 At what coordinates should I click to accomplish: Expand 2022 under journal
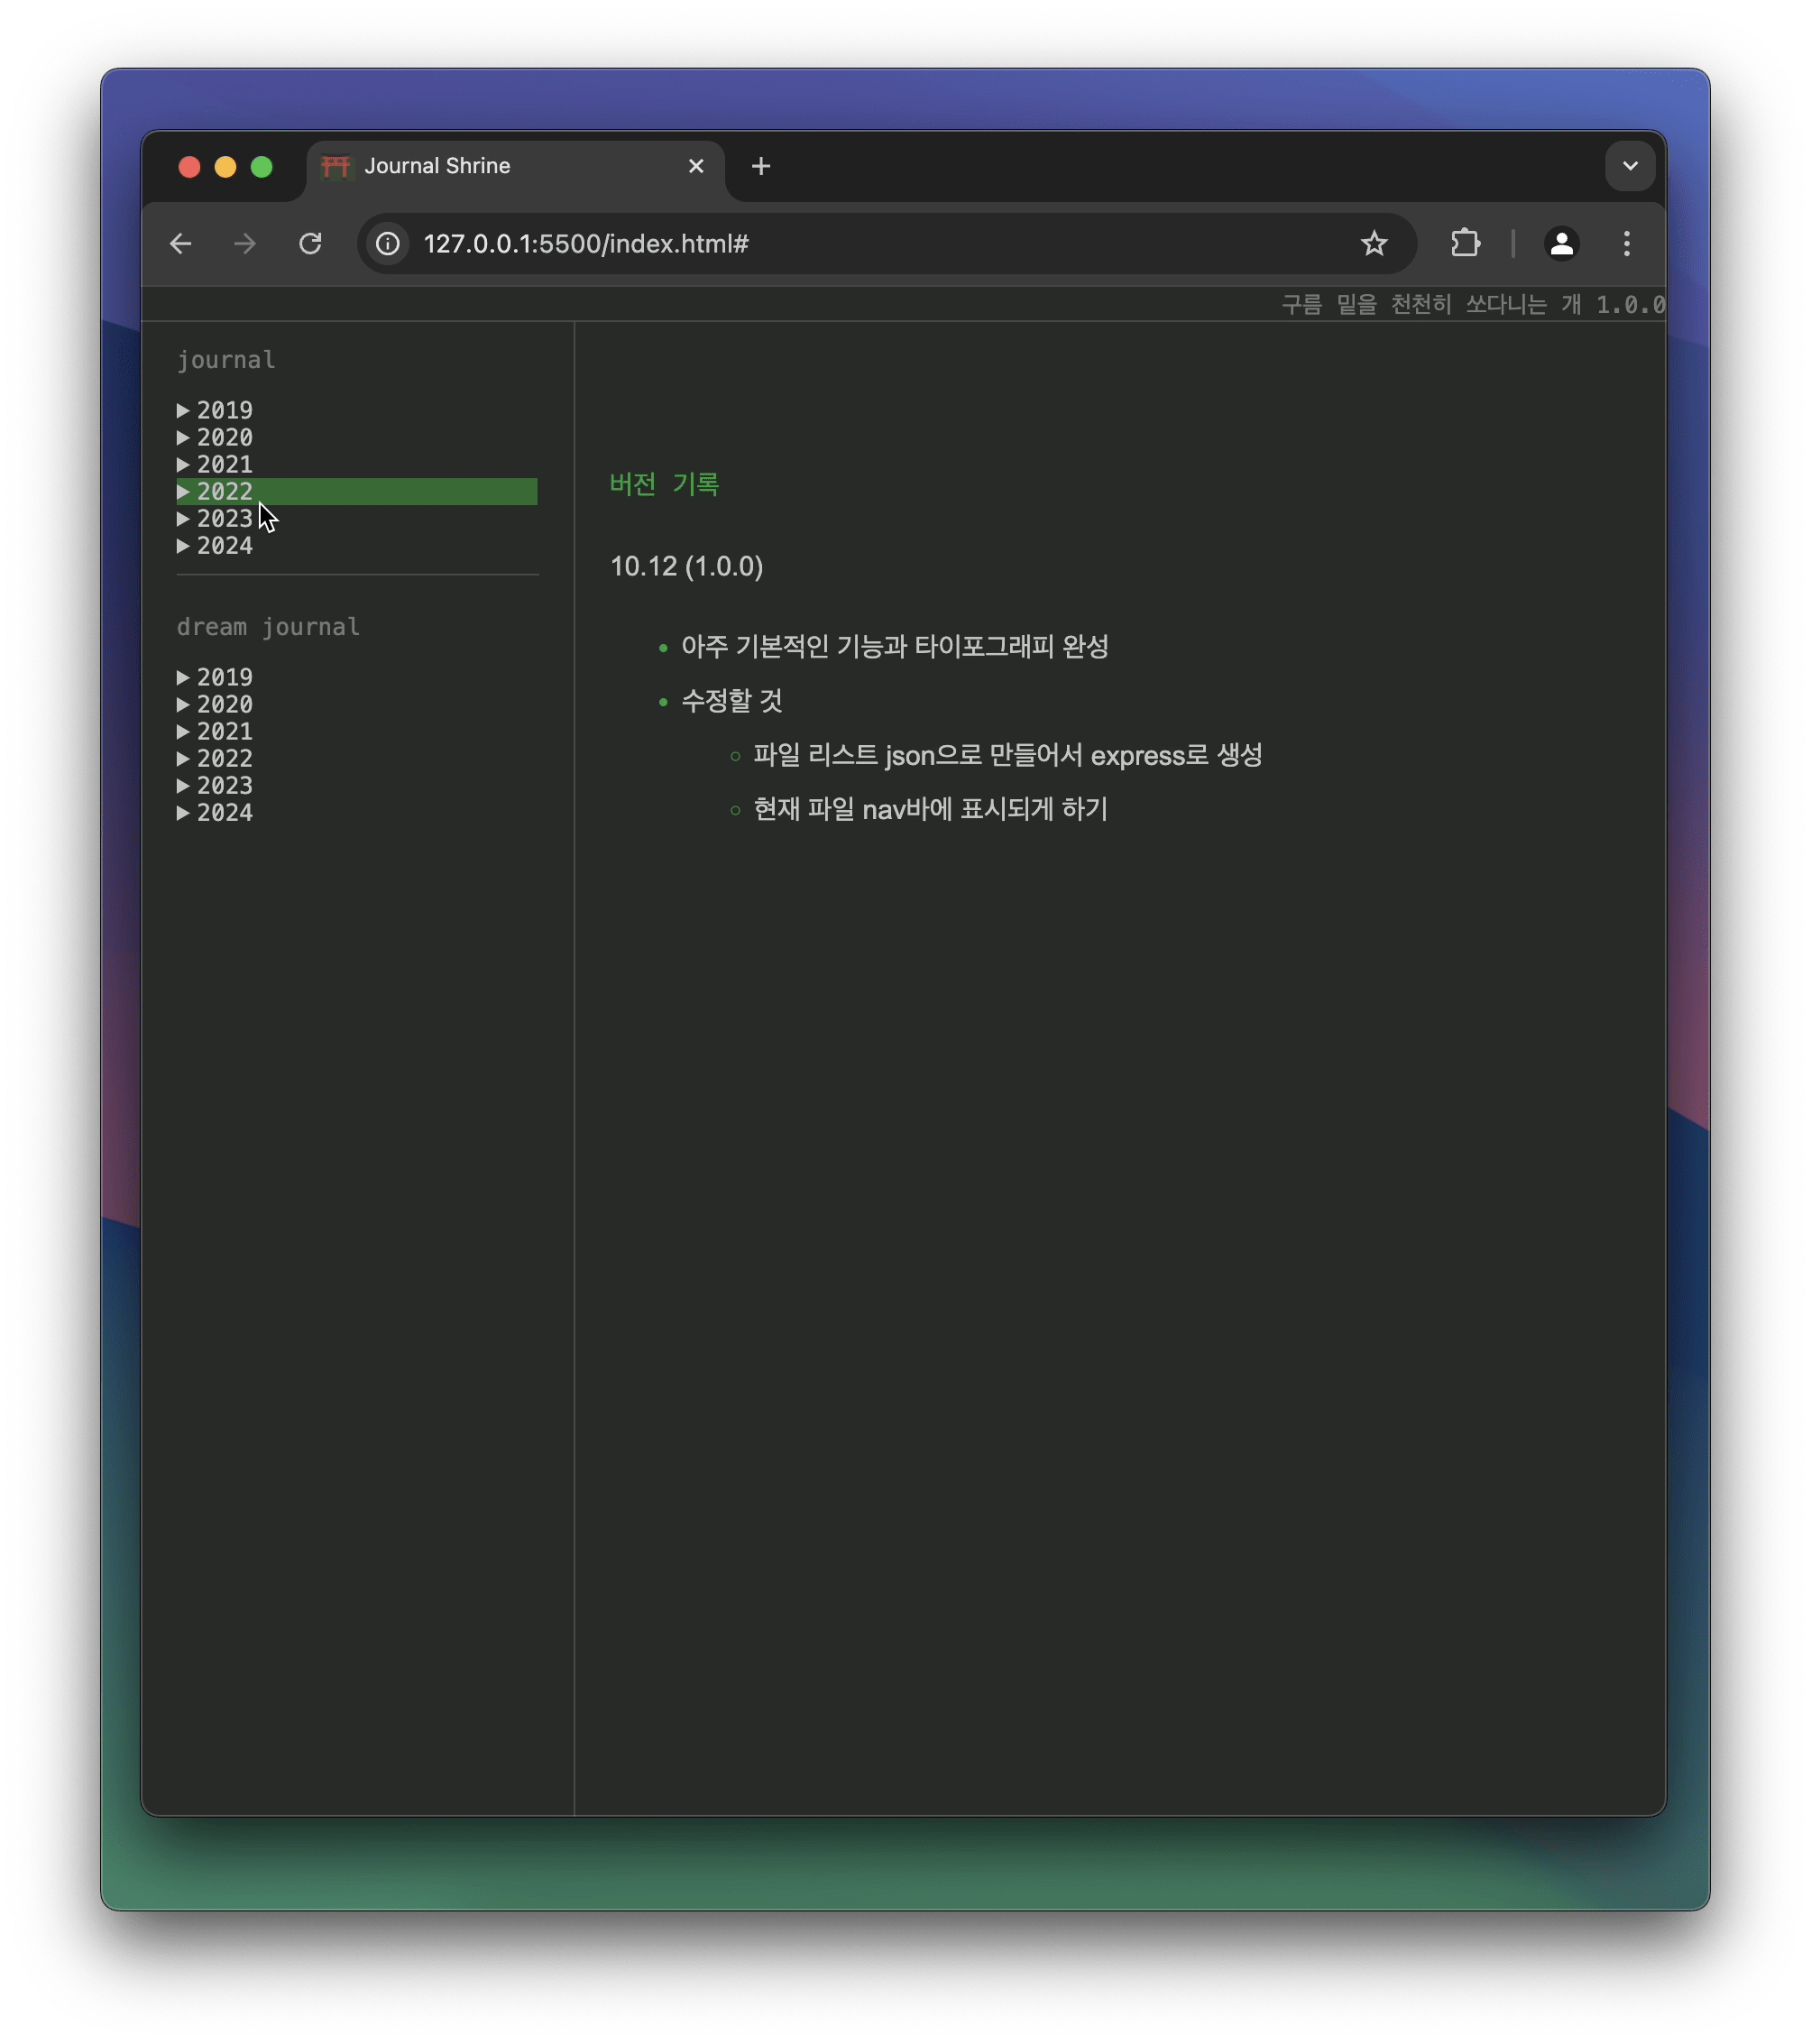[224, 492]
